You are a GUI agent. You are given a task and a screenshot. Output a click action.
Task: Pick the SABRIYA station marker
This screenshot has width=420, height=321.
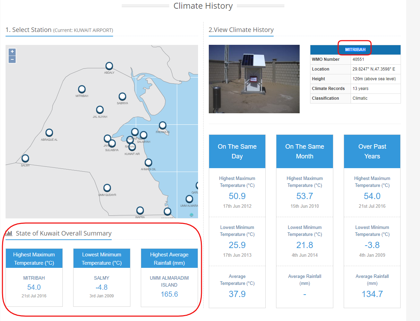[122, 97]
